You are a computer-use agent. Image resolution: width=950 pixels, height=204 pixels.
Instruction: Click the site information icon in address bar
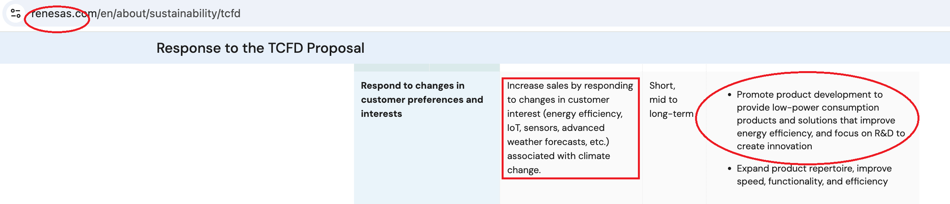click(16, 13)
